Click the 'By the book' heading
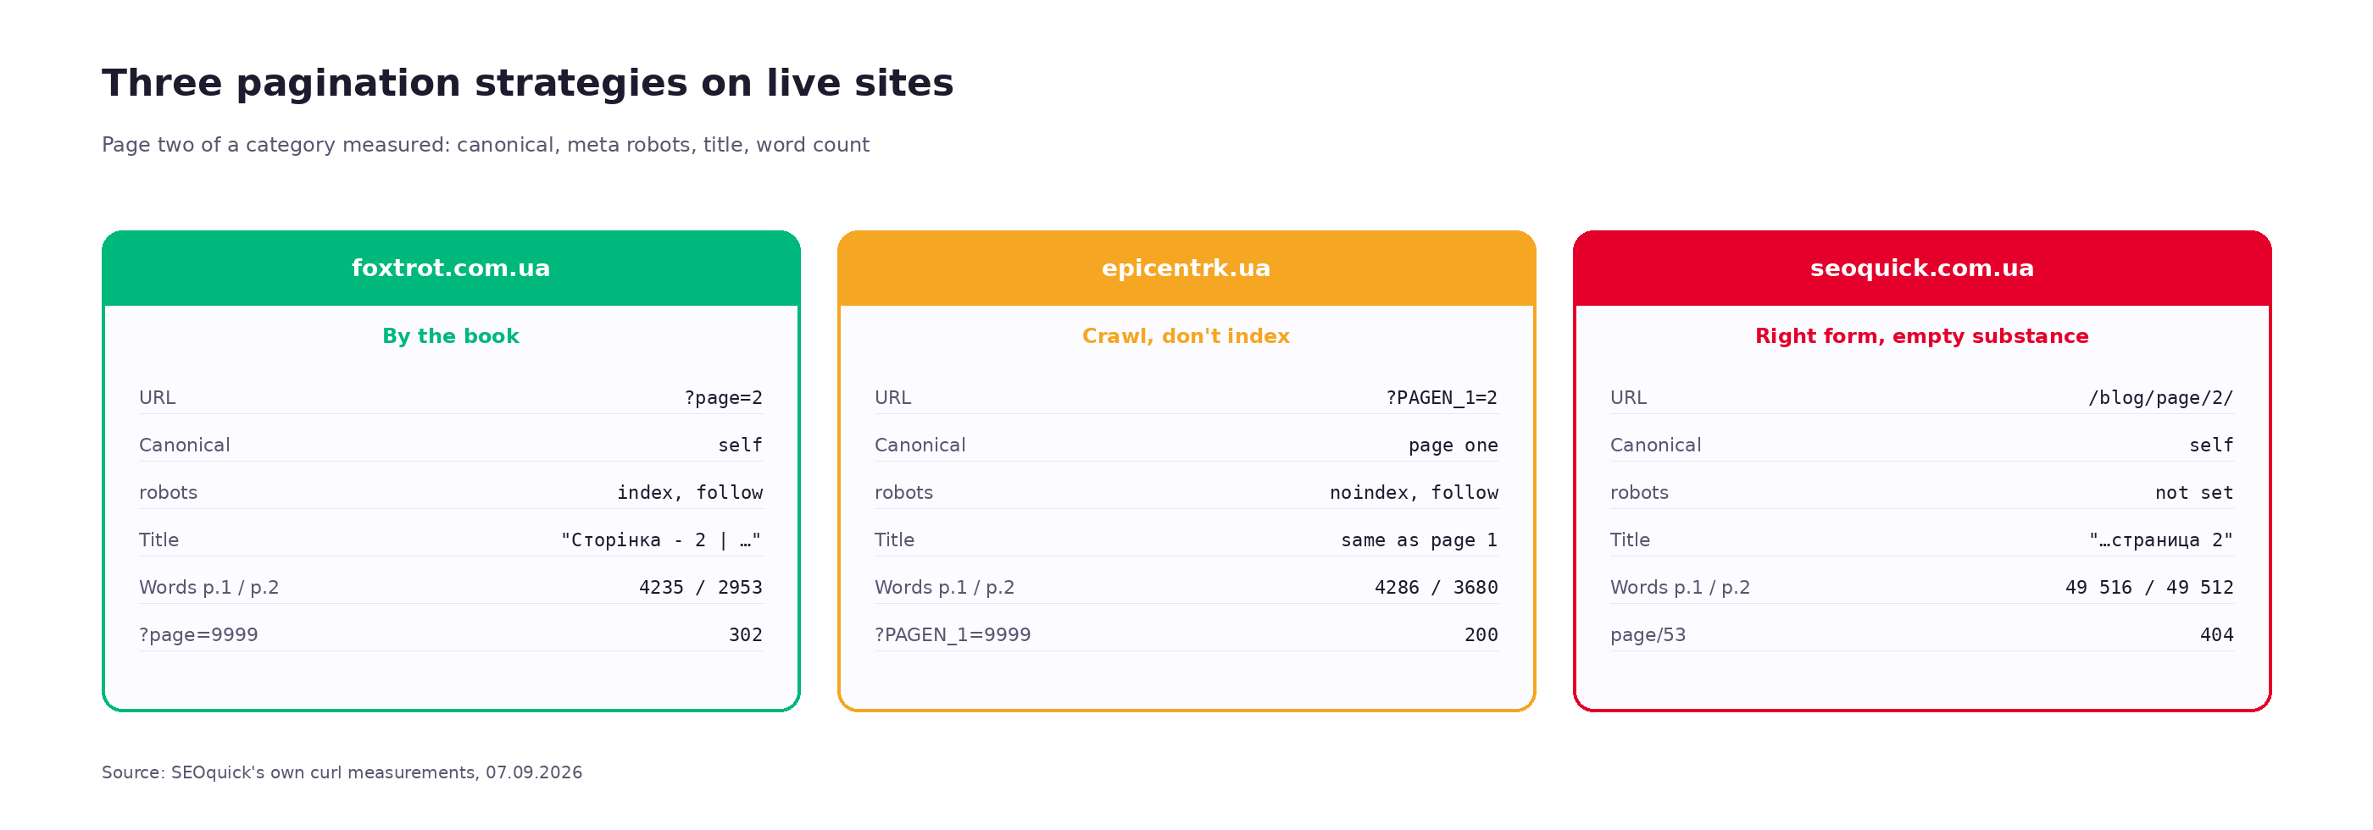 [451, 336]
